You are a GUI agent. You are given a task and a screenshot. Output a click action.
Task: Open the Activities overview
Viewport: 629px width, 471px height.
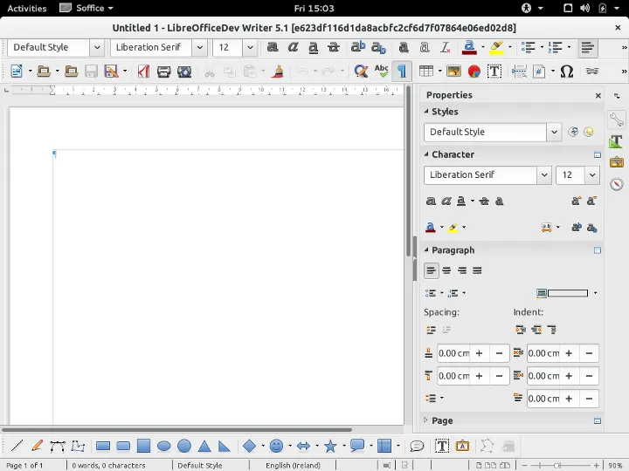[x=26, y=8]
